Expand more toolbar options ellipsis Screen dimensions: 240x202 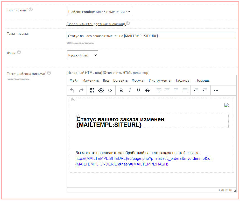pos(216,90)
